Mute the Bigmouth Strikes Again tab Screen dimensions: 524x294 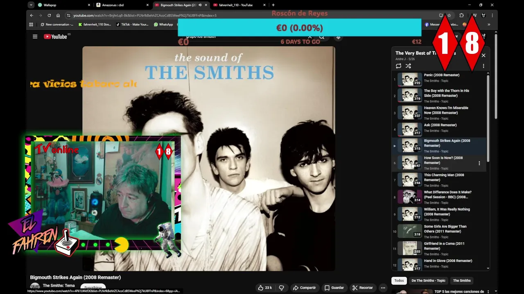[x=200, y=5]
